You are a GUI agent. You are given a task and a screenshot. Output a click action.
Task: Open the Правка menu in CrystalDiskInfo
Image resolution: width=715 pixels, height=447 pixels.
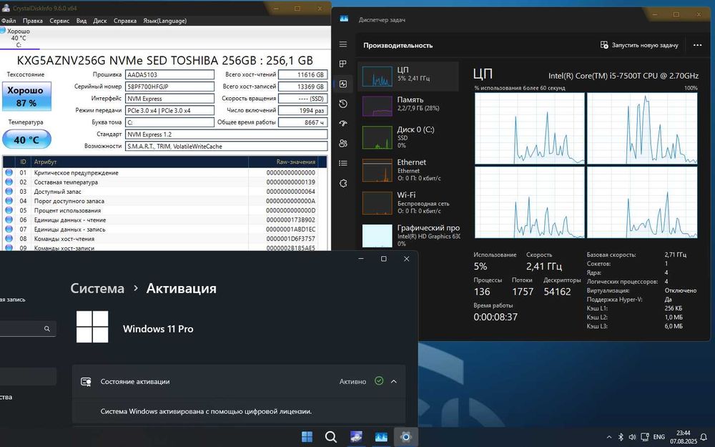coord(32,21)
